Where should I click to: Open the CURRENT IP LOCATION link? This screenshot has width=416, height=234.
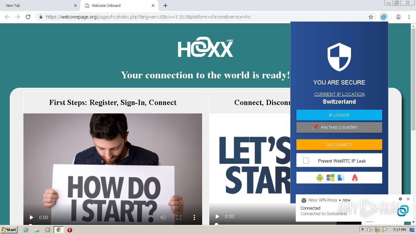(339, 94)
